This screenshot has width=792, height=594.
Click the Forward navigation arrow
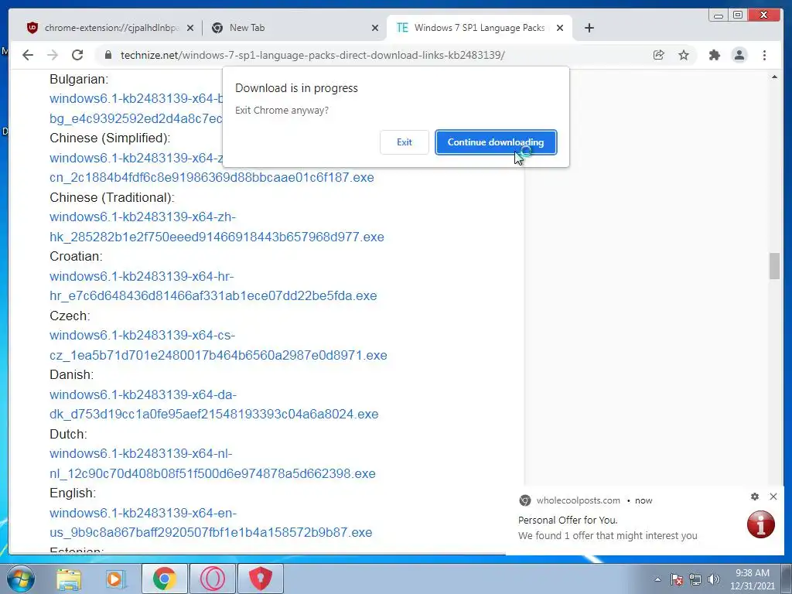tap(53, 55)
